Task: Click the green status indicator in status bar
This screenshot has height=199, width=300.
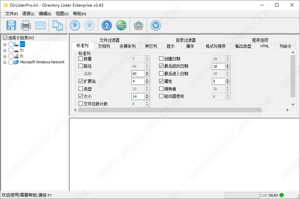Action: click(281, 195)
